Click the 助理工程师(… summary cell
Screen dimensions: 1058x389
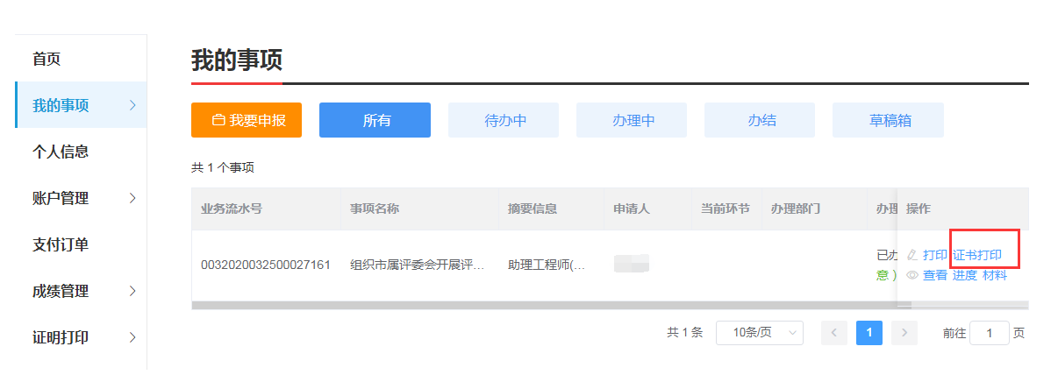click(547, 265)
